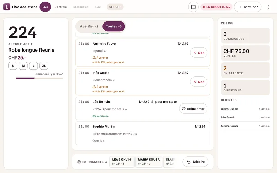Select size XL
The width and height of the screenshot is (277, 173).
[44, 66]
